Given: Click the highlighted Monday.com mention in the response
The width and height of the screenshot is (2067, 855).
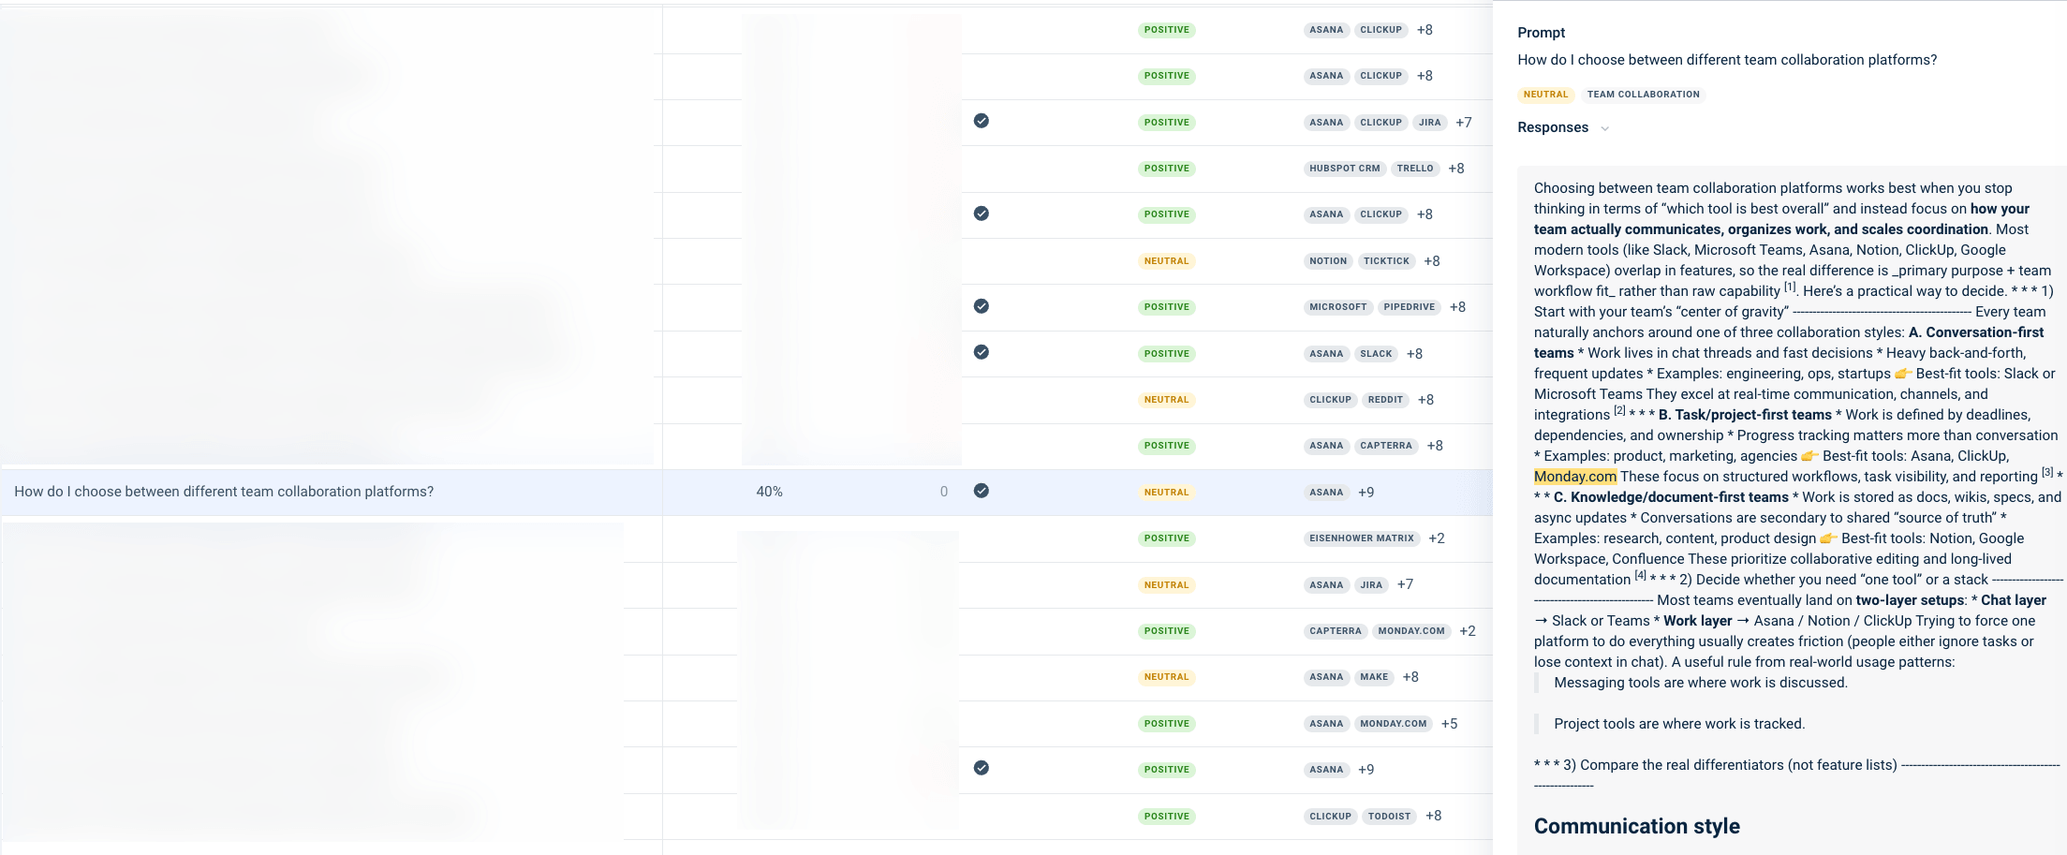Looking at the screenshot, I should click(x=1575, y=477).
